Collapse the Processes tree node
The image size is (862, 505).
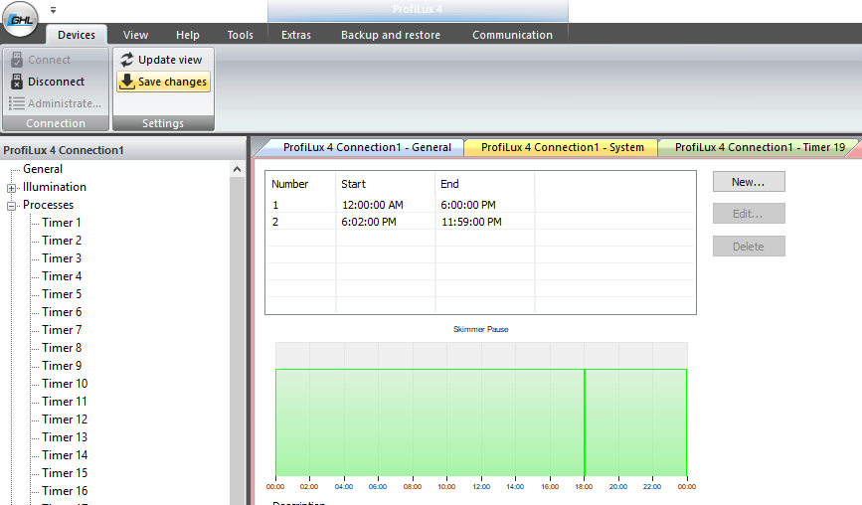click(x=11, y=206)
